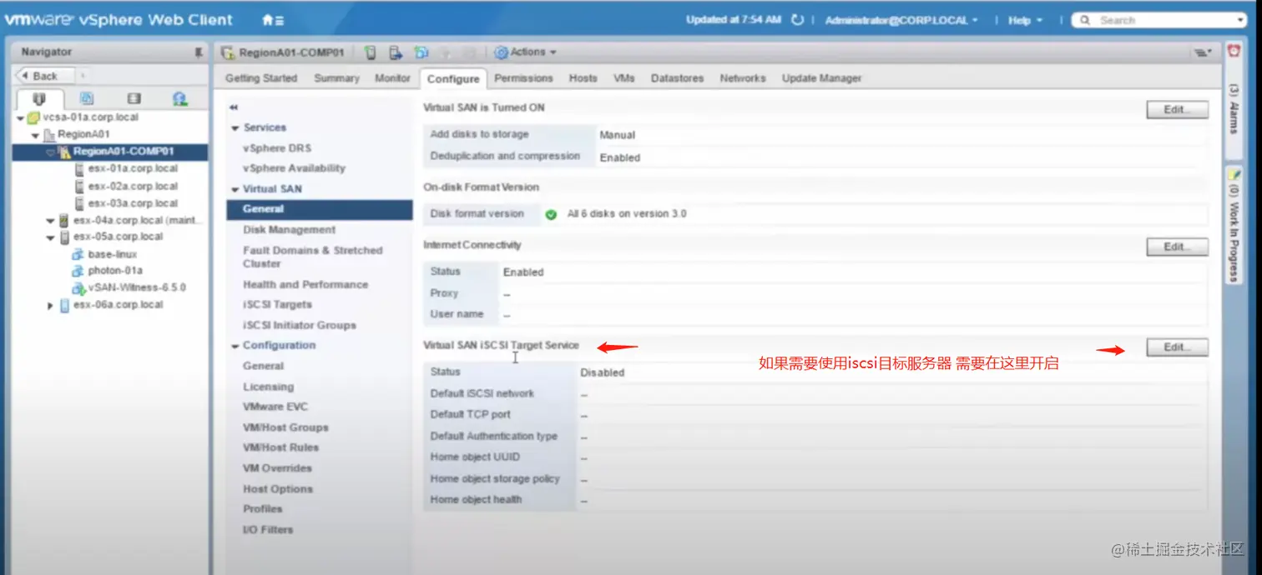
Task: Click the Move Hosts into Cluster icon
Action: [x=396, y=52]
